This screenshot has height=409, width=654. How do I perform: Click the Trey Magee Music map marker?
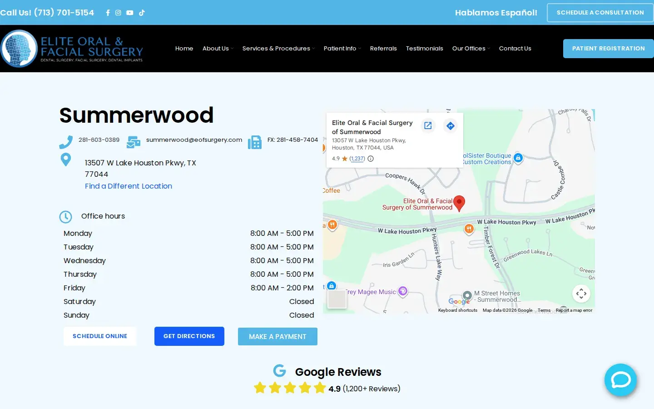coord(403,291)
